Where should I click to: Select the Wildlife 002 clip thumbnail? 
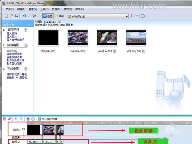pos(78,38)
